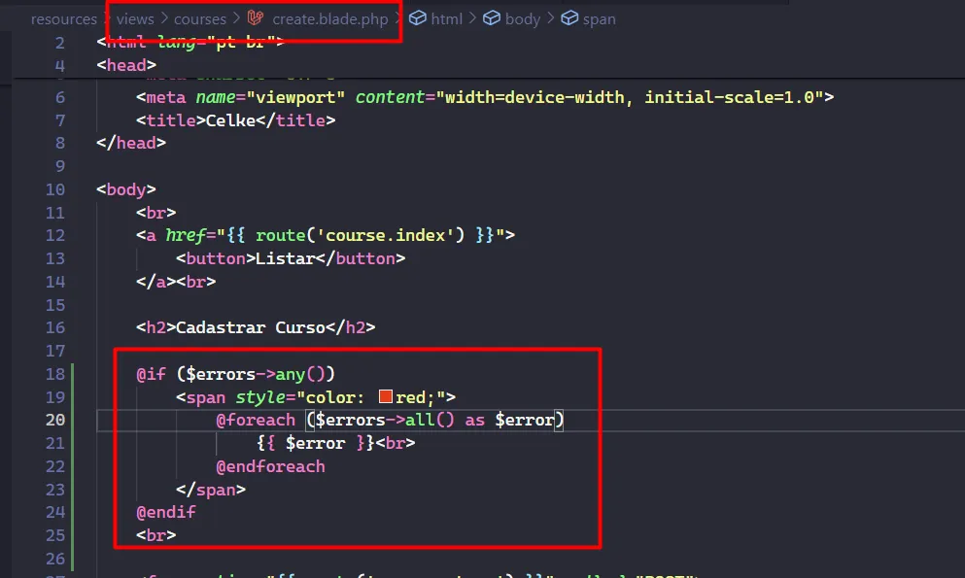Click the cube icon beside span breadcrumb

(569, 18)
